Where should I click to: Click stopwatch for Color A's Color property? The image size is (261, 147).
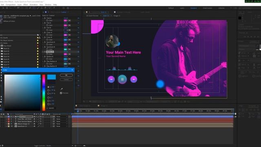47,35
